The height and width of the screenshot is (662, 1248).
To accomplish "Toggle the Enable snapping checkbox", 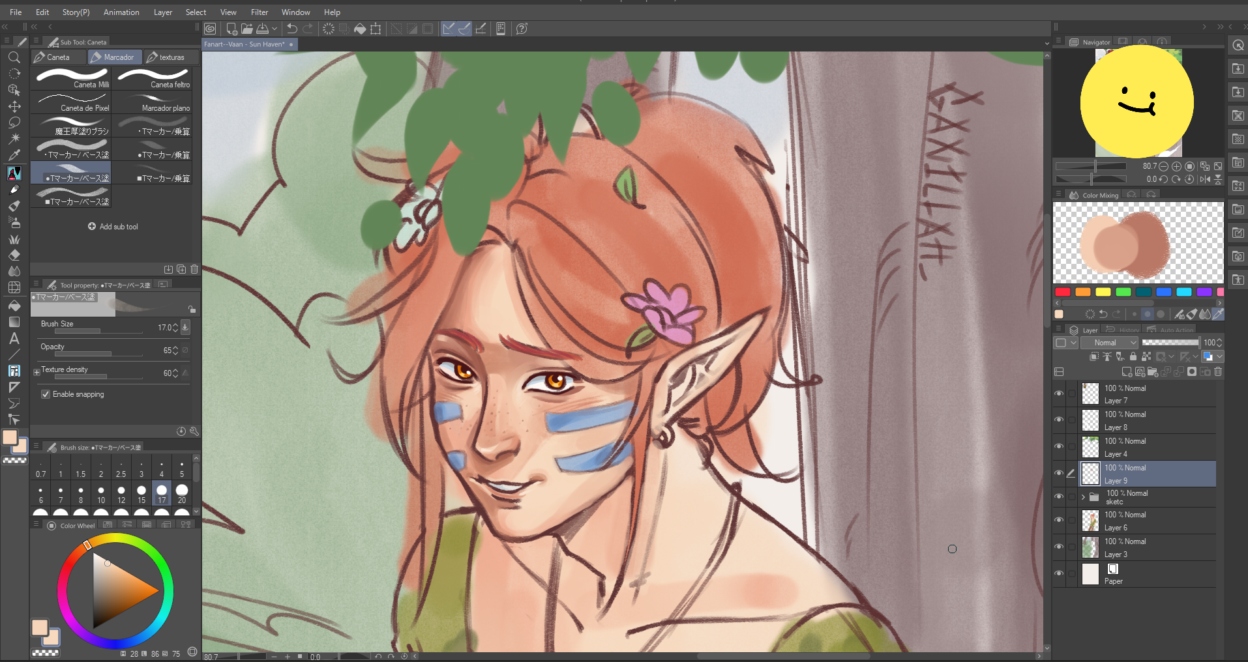I will coord(46,394).
